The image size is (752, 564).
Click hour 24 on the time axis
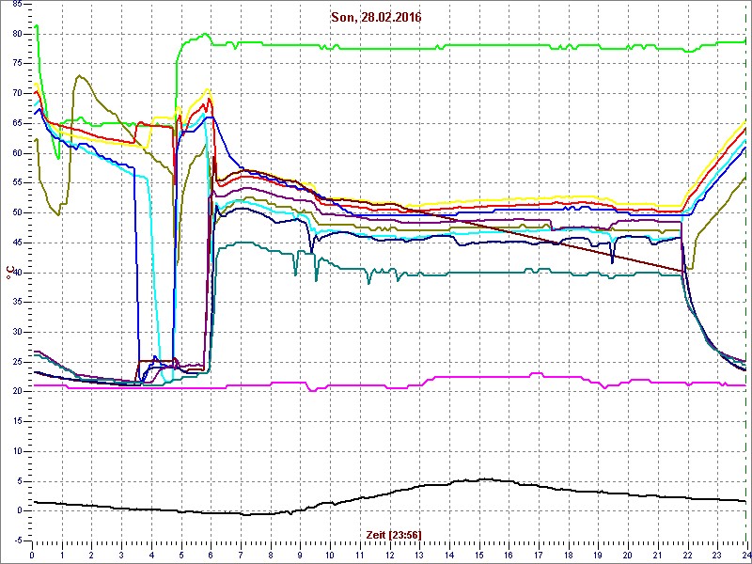click(x=745, y=555)
